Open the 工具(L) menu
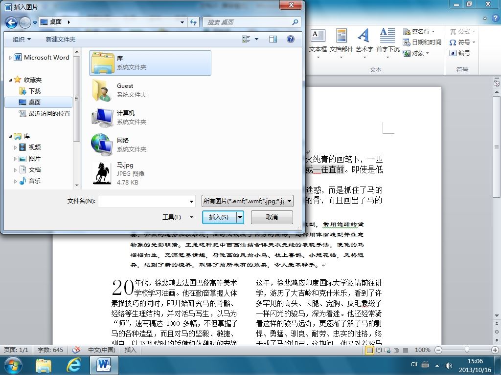 (178, 217)
